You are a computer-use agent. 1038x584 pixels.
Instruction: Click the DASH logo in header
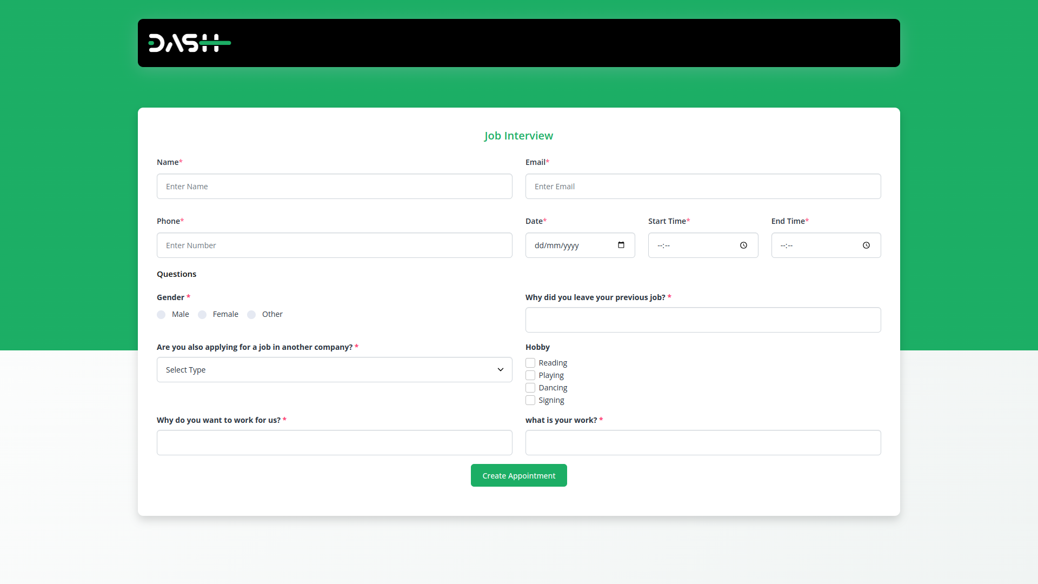pos(189,43)
